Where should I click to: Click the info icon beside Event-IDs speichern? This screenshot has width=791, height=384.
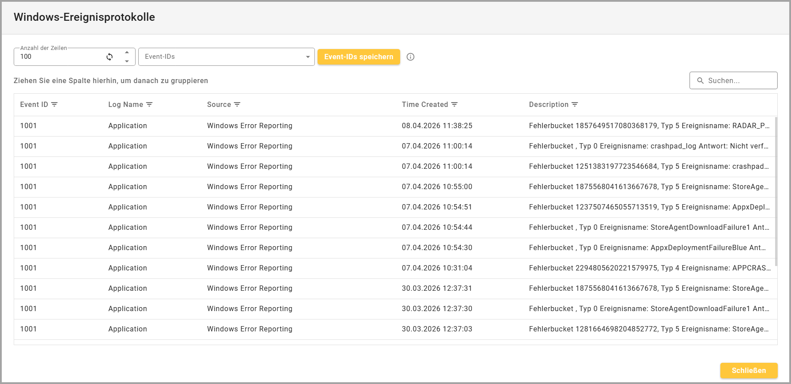pyautogui.click(x=410, y=57)
